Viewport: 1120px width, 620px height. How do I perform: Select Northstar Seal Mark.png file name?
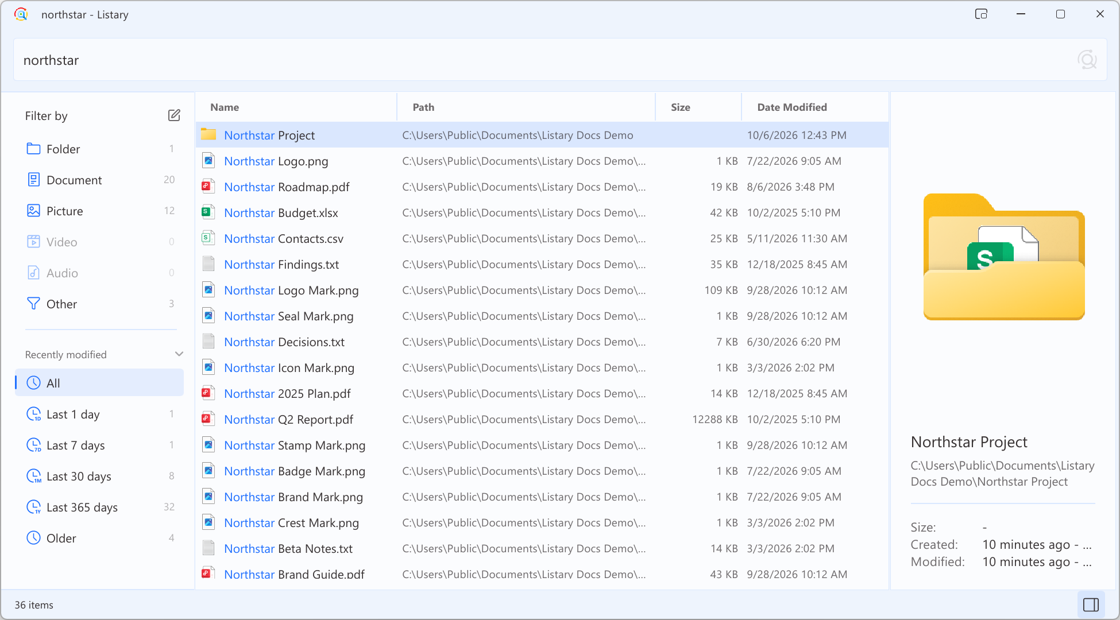pos(289,316)
